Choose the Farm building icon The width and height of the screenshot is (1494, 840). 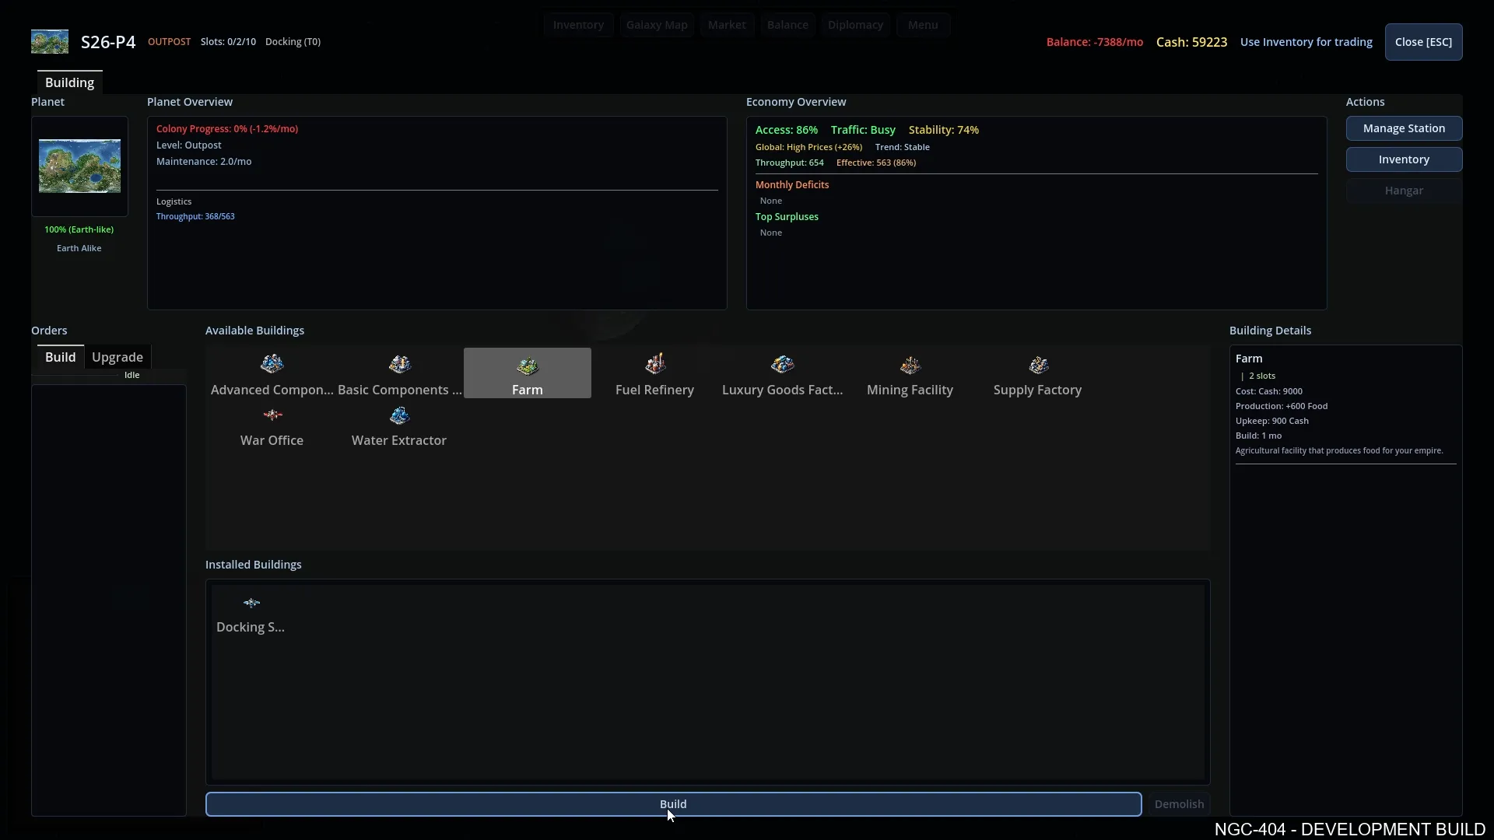click(x=527, y=366)
